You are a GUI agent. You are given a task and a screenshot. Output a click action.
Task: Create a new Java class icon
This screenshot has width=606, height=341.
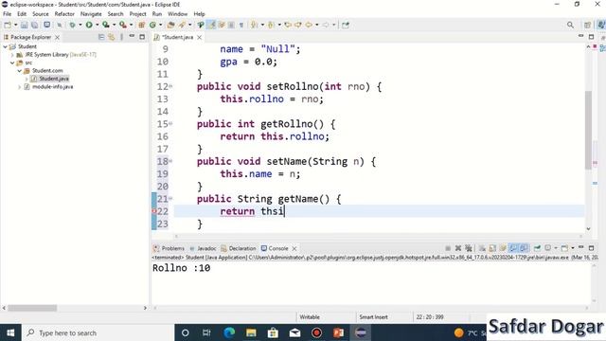click(152, 25)
